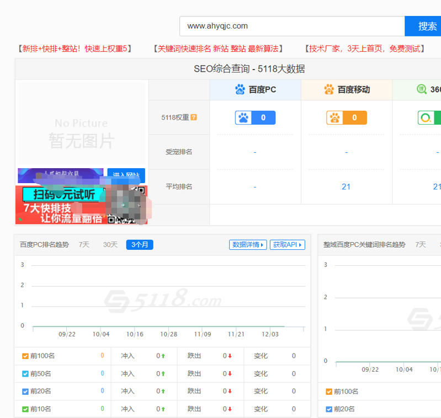Image resolution: width=441 pixels, height=418 pixels.
Task: Switch 百度PC排名趋势 to 30天
Action: pyautogui.click(x=110, y=245)
